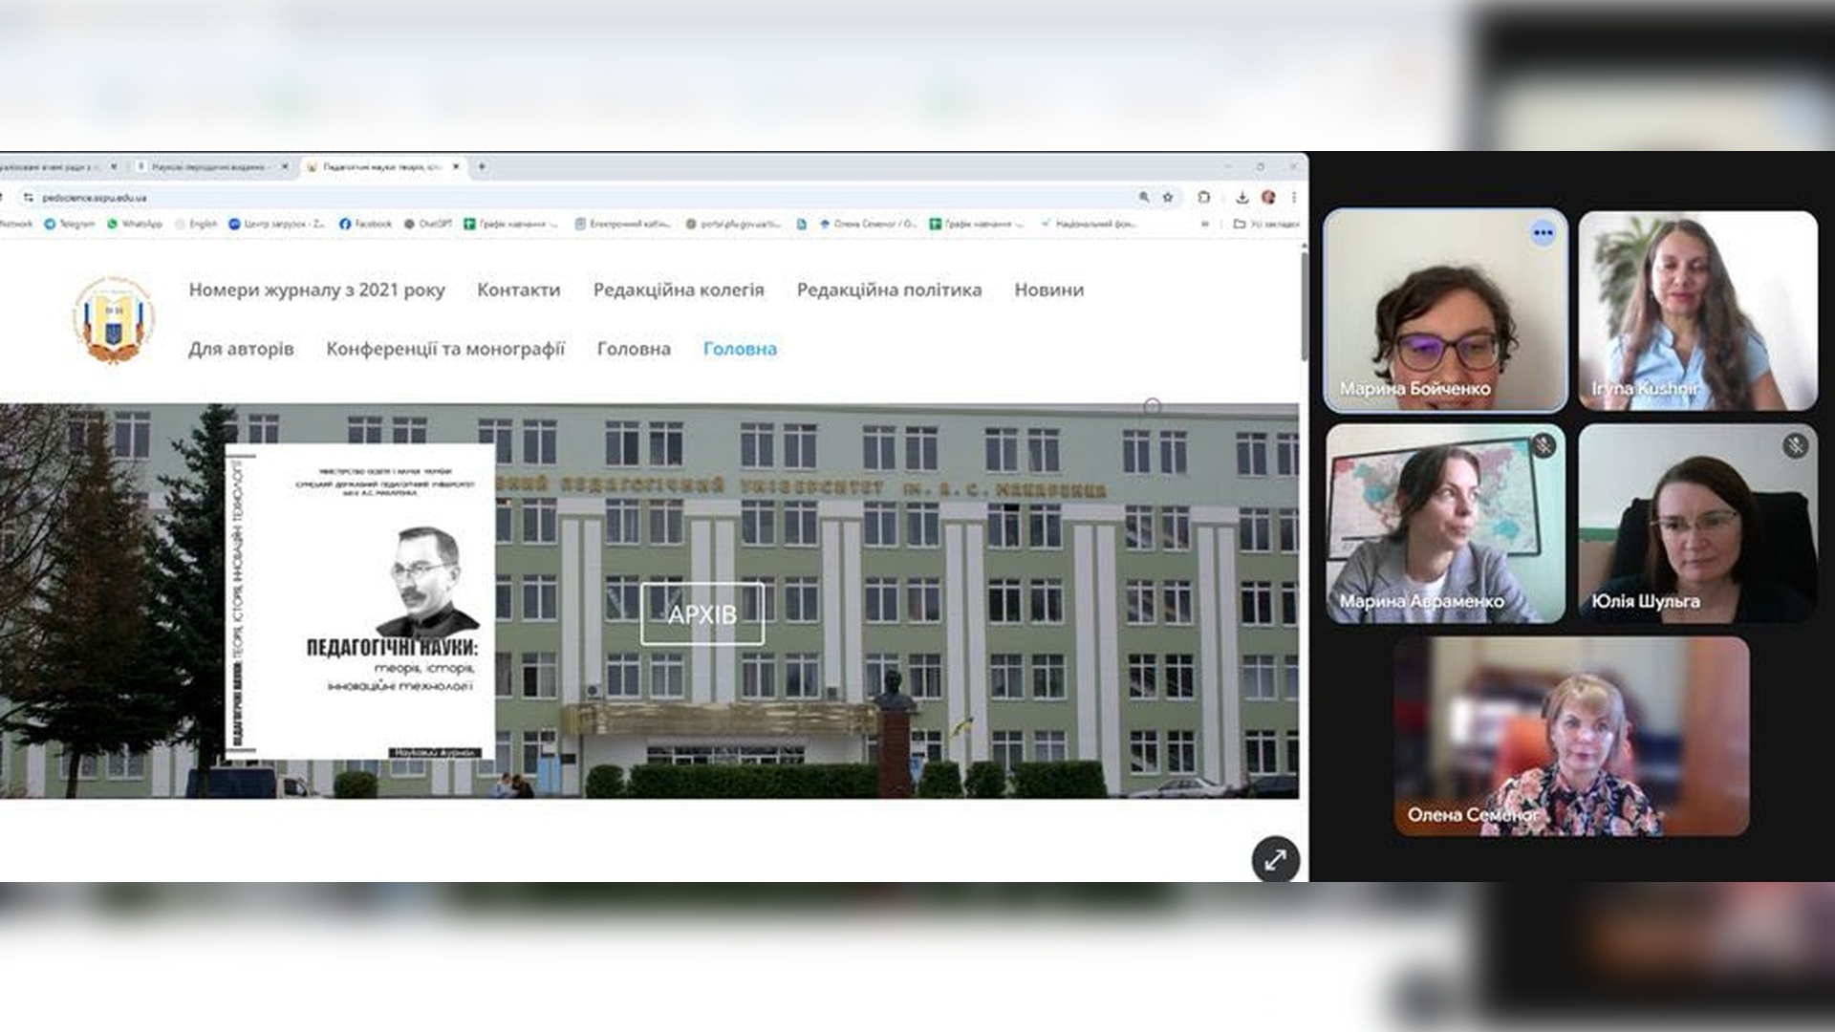Open the Редакційна колегія menu item
The width and height of the screenshot is (1835, 1032).
point(679,290)
